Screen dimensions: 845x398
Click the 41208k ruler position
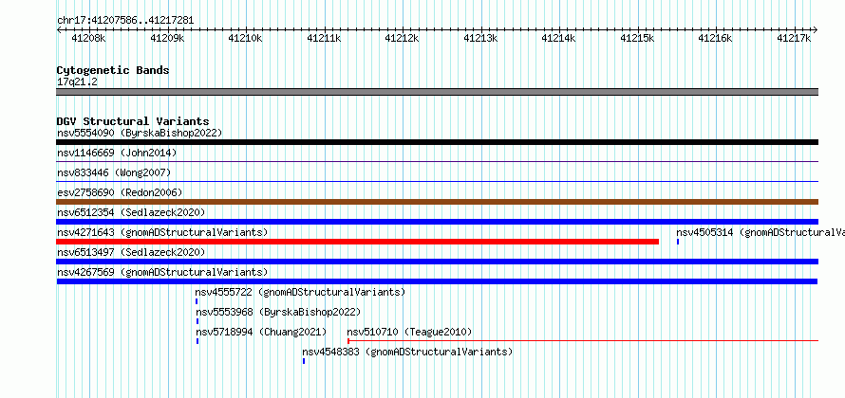tap(89, 38)
